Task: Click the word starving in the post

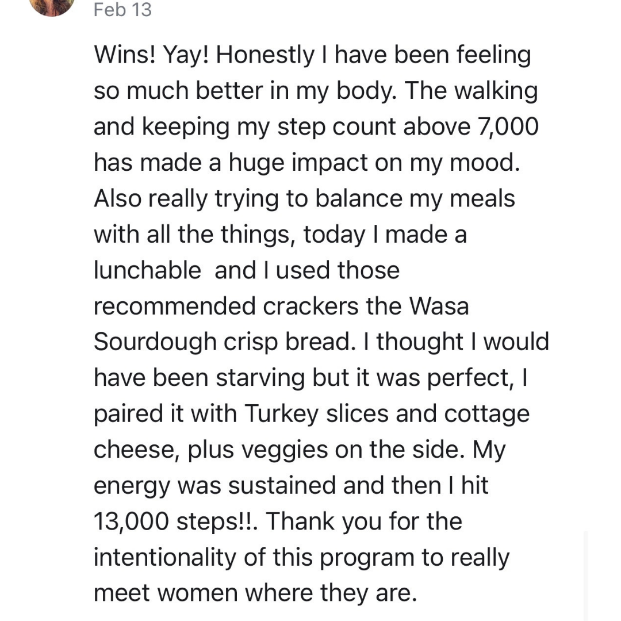Action: (x=260, y=378)
